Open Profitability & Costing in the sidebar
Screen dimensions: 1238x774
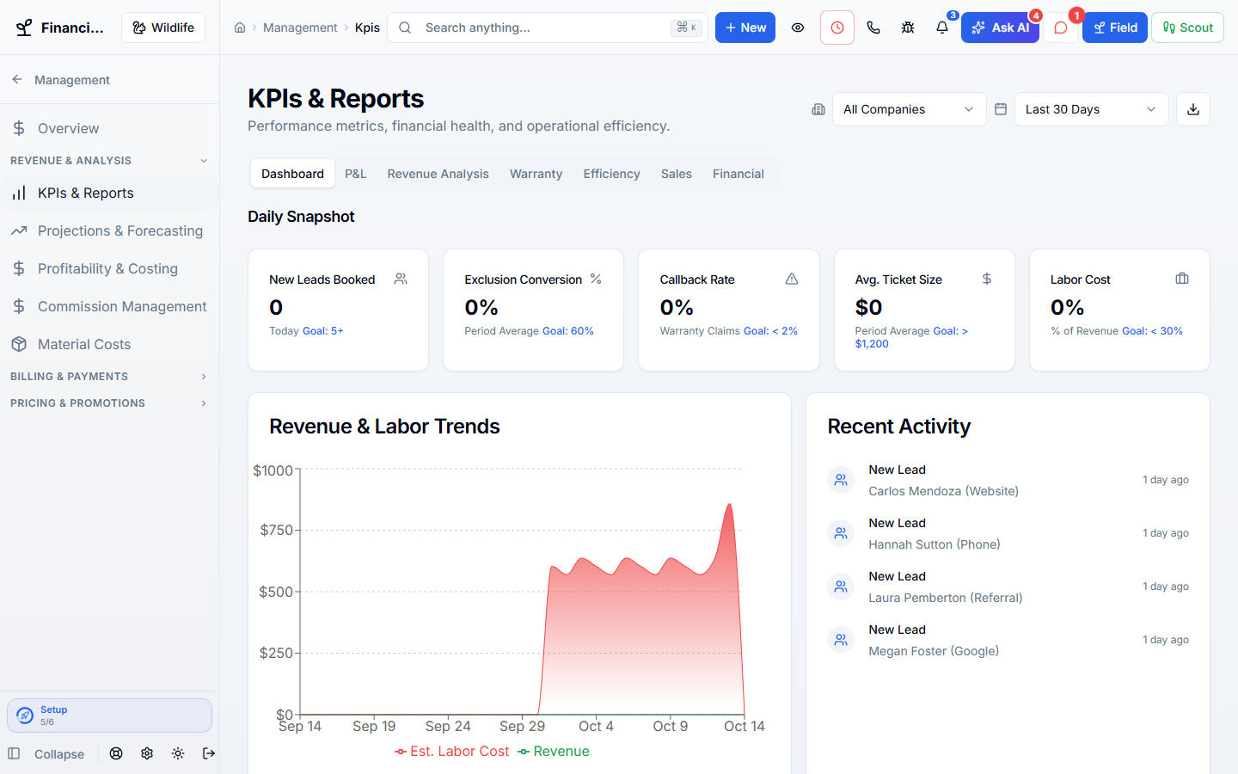[x=109, y=268]
